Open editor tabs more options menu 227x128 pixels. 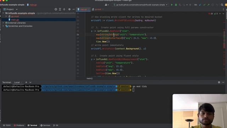(223, 9)
